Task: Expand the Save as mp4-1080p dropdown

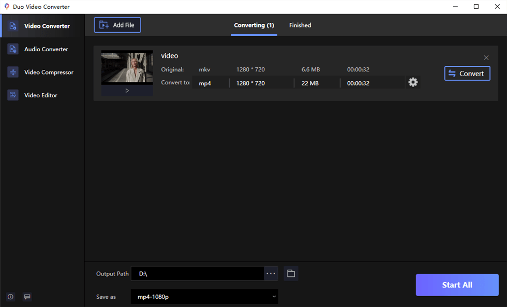Action: (x=204, y=297)
